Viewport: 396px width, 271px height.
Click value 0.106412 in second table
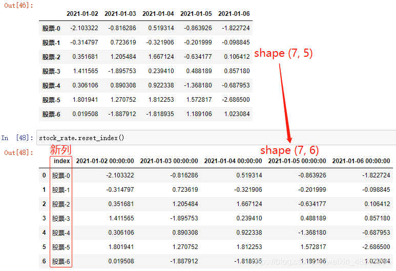click(x=378, y=204)
